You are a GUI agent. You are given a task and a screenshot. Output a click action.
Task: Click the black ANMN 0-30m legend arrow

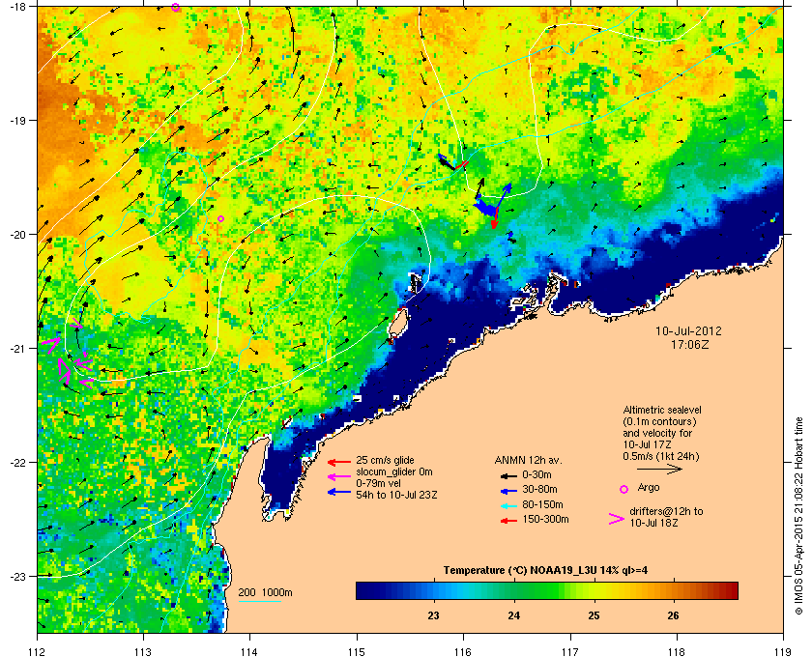point(508,475)
